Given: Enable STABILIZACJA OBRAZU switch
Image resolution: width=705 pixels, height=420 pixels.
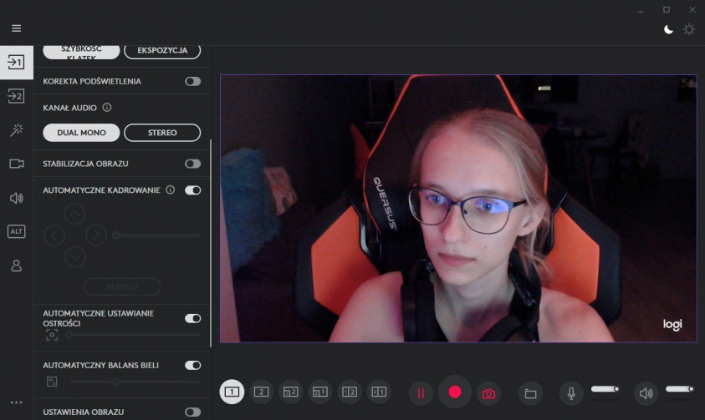Looking at the screenshot, I should pos(193,164).
